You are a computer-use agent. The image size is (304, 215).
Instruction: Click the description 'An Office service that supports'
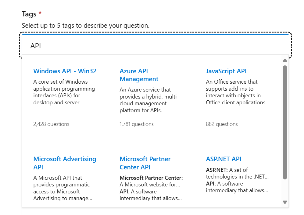[x=236, y=92]
